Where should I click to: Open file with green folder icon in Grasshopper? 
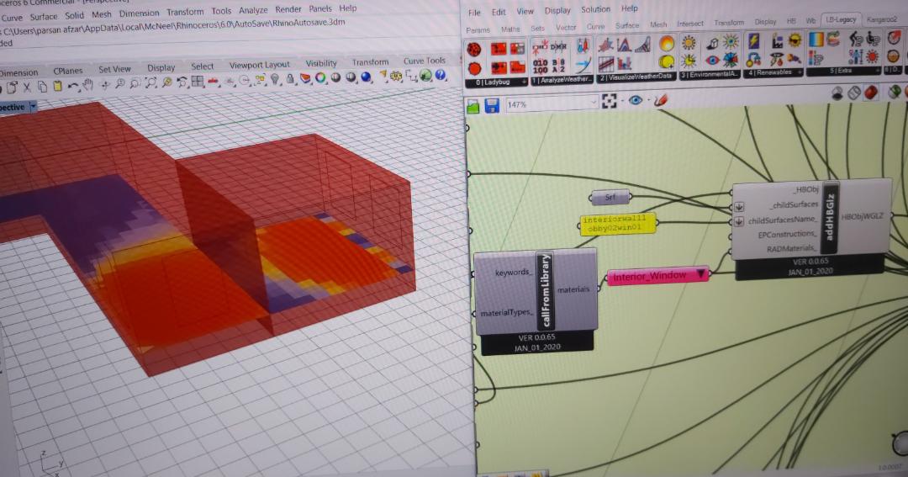coord(473,107)
